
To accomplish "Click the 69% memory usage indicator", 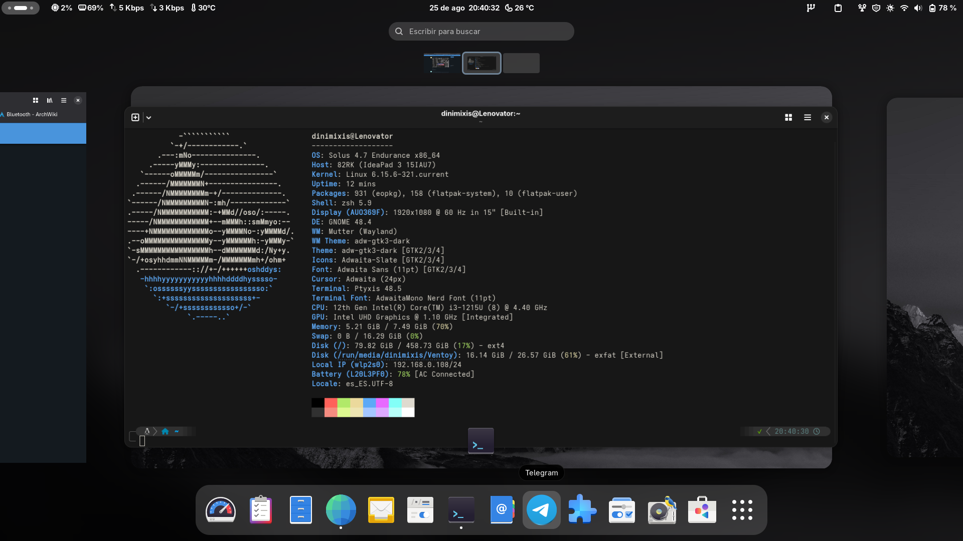I will [x=91, y=8].
